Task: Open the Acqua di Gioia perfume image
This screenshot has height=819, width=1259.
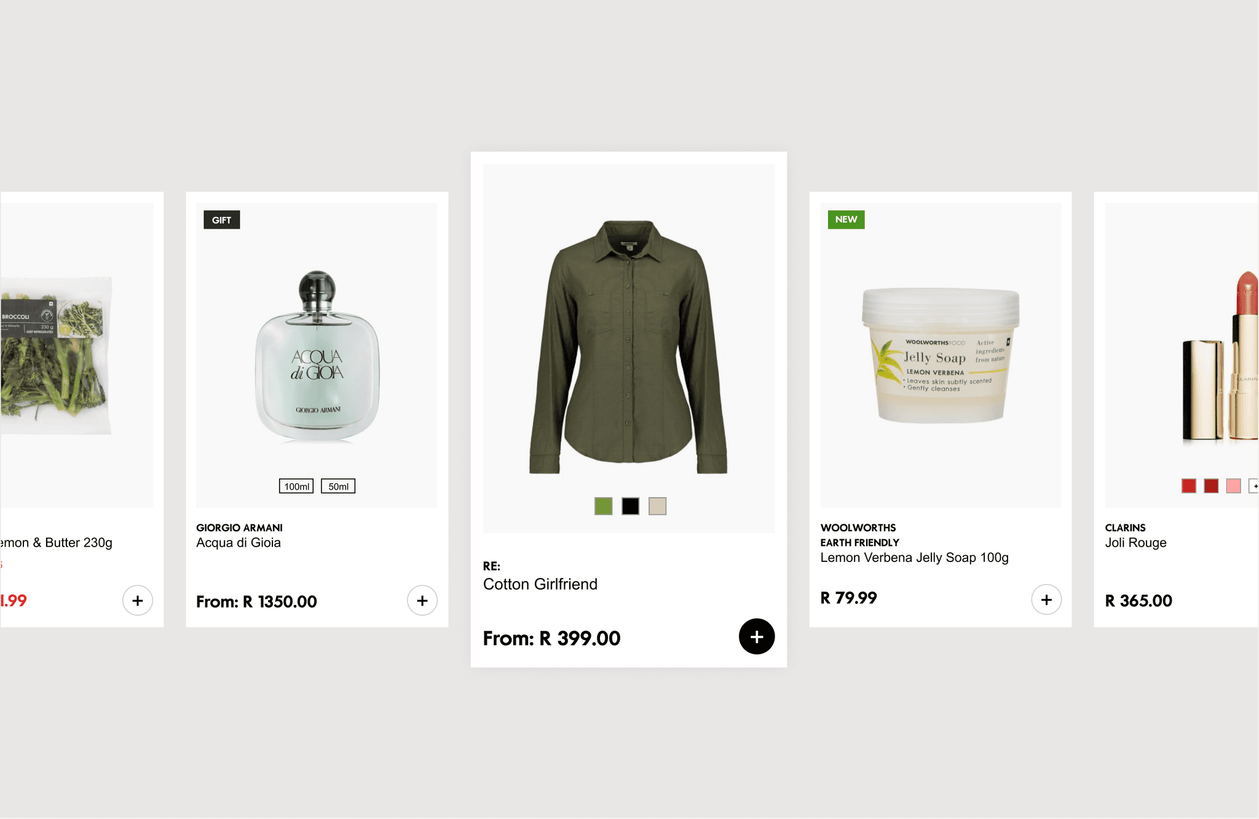Action: coord(317,357)
